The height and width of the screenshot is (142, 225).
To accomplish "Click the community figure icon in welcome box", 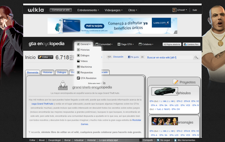I will click(x=63, y=85).
